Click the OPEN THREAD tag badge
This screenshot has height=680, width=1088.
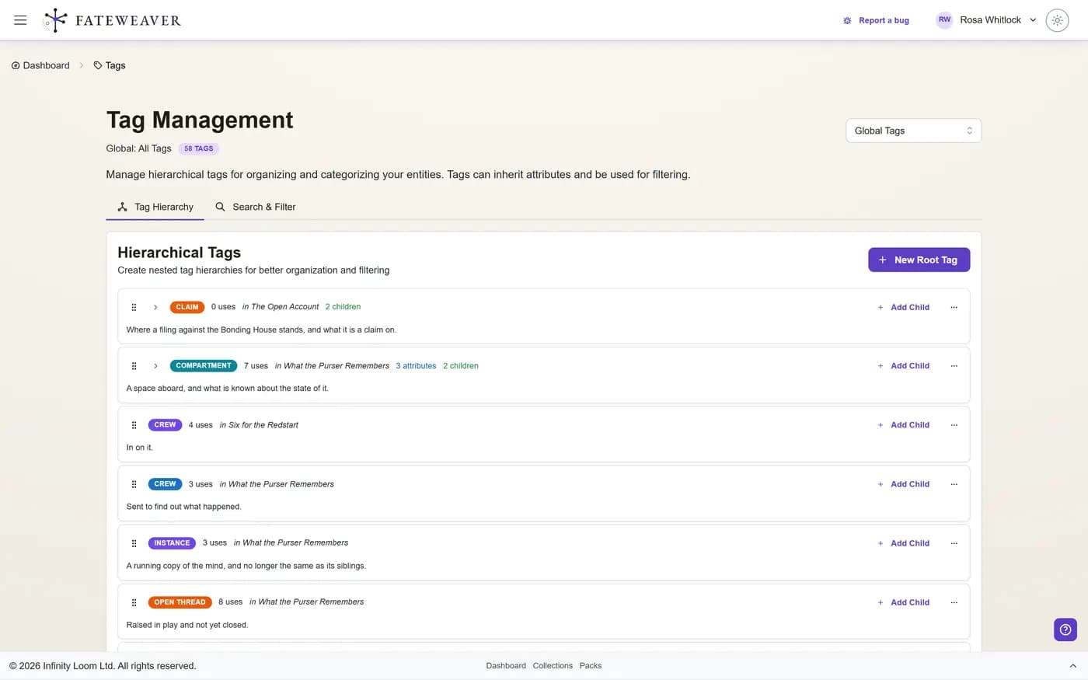(x=180, y=602)
